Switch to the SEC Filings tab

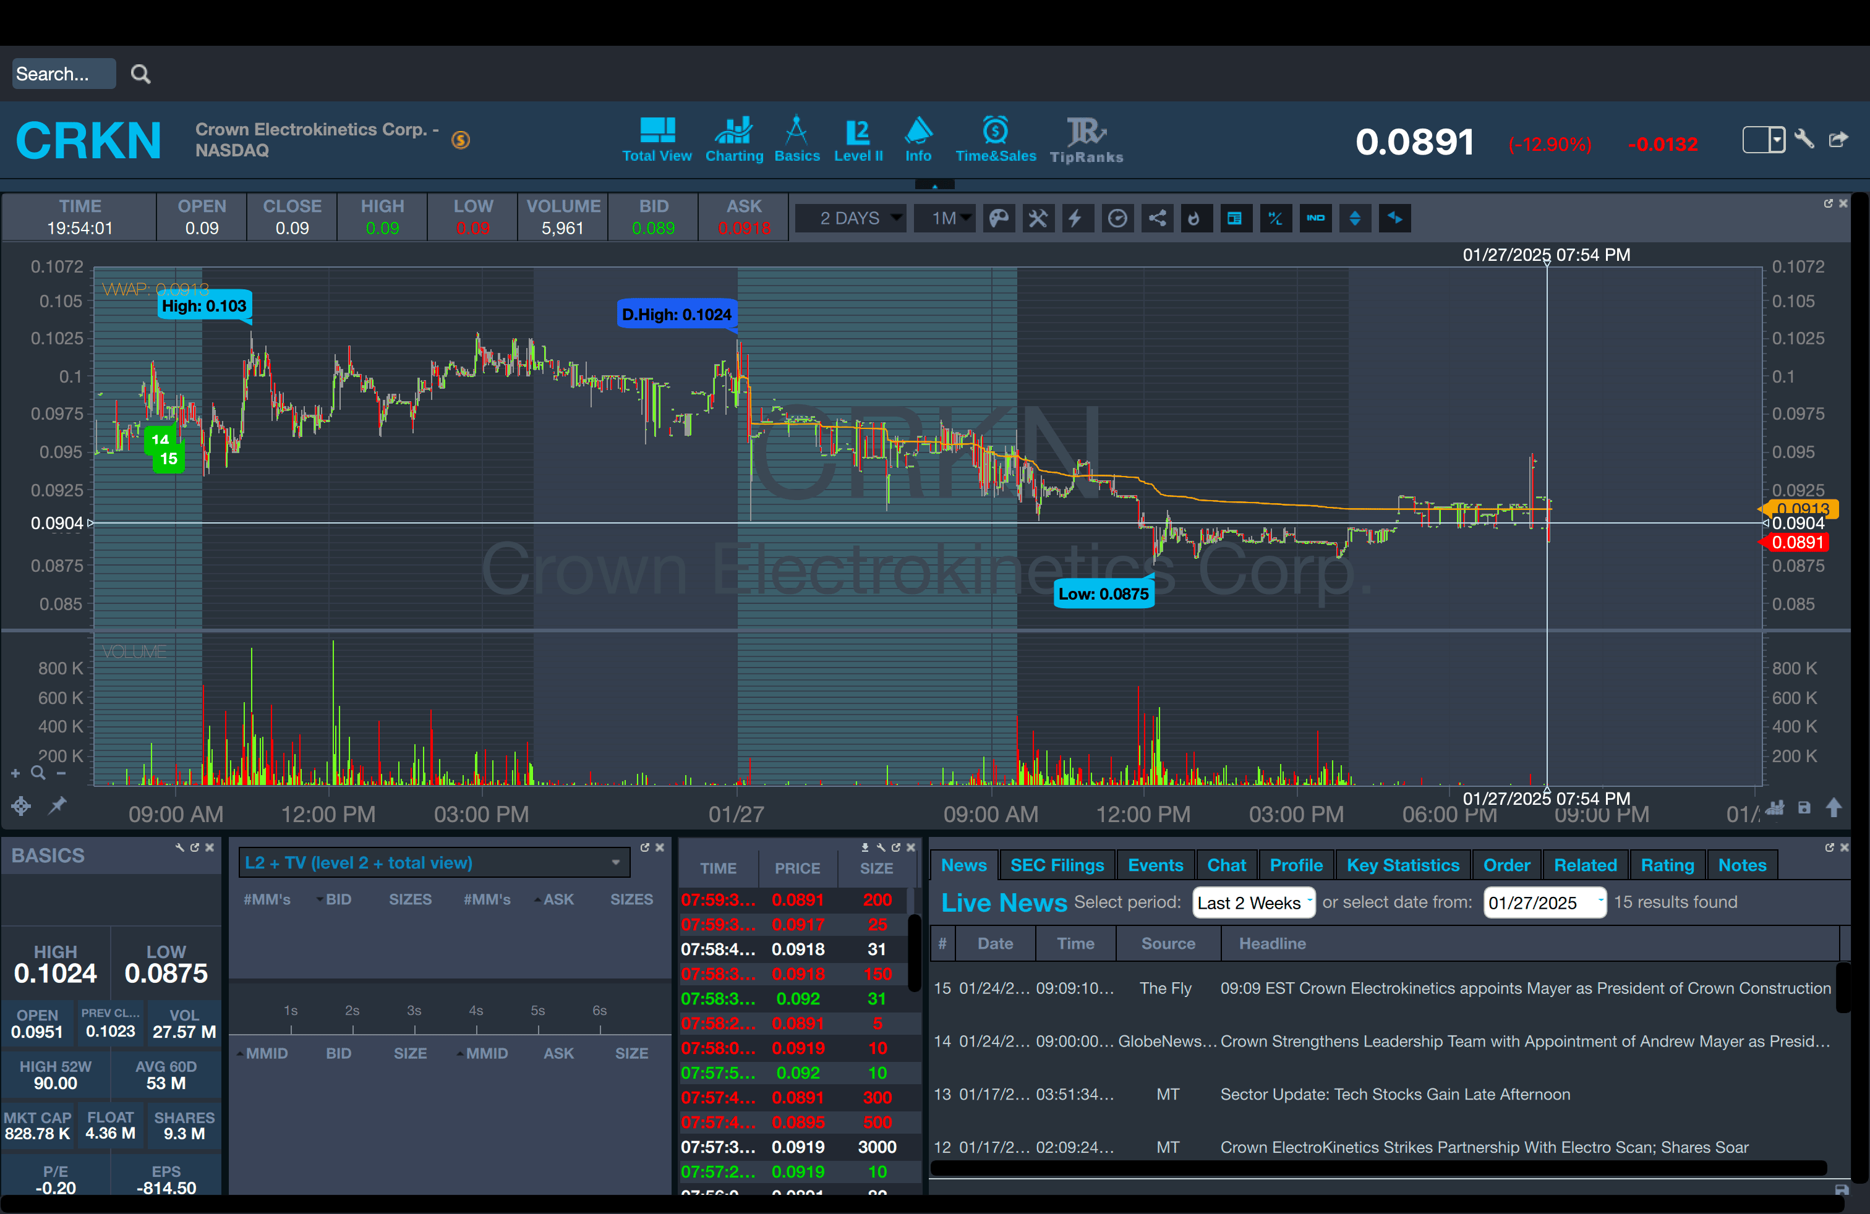1056,865
